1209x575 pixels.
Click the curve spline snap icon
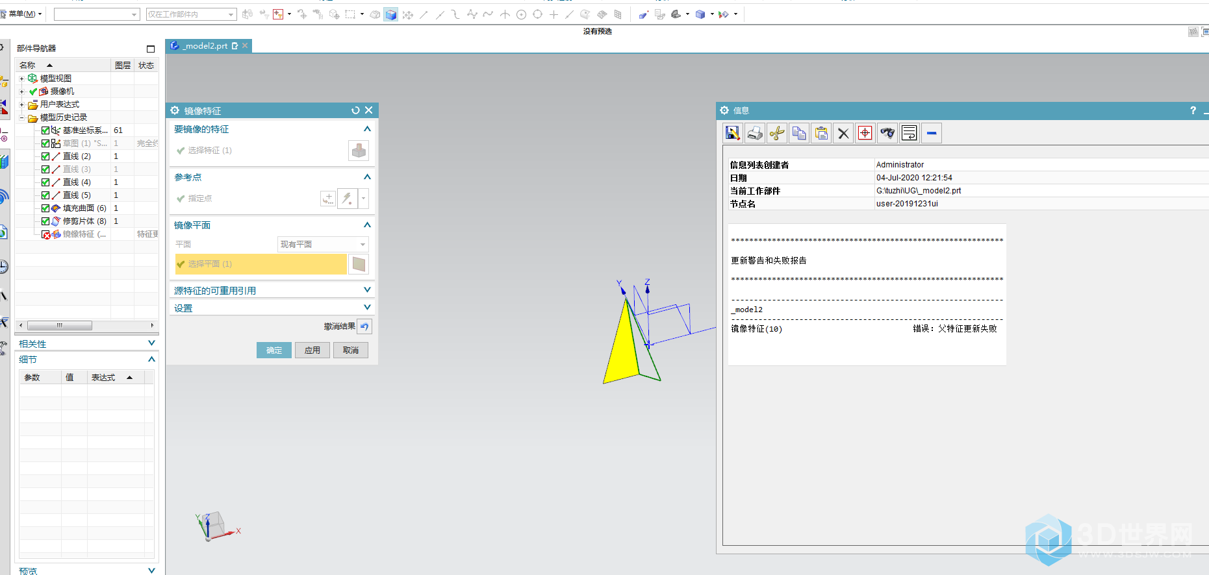point(488,14)
